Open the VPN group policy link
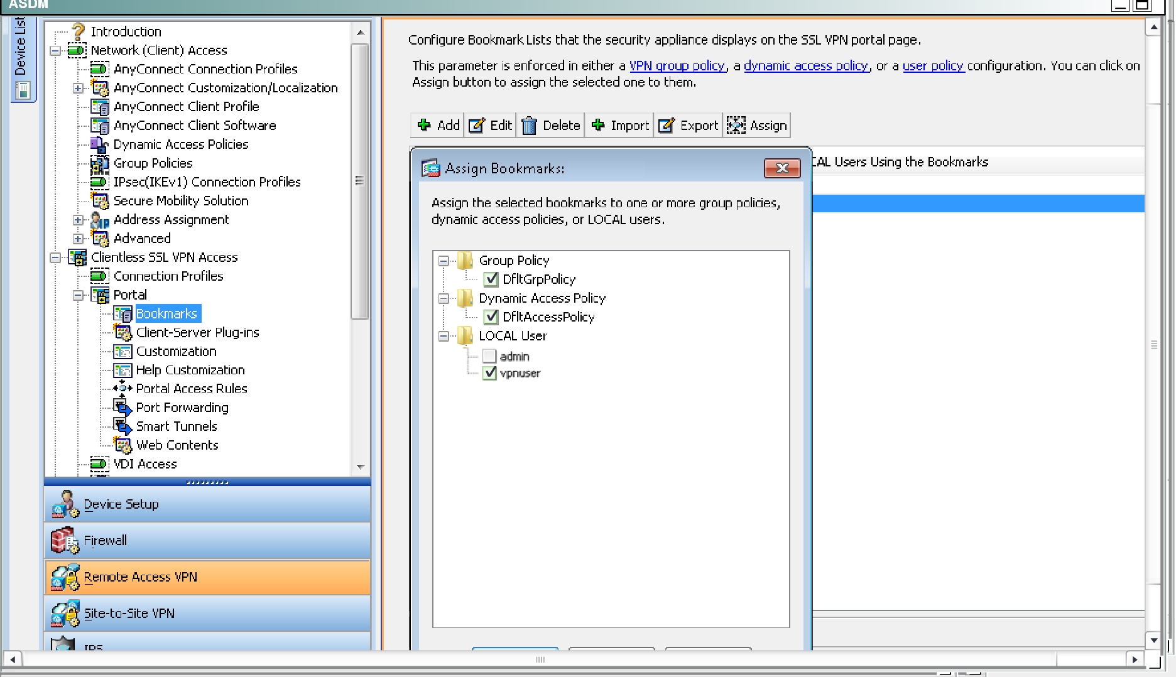The width and height of the screenshot is (1176, 677). click(677, 66)
